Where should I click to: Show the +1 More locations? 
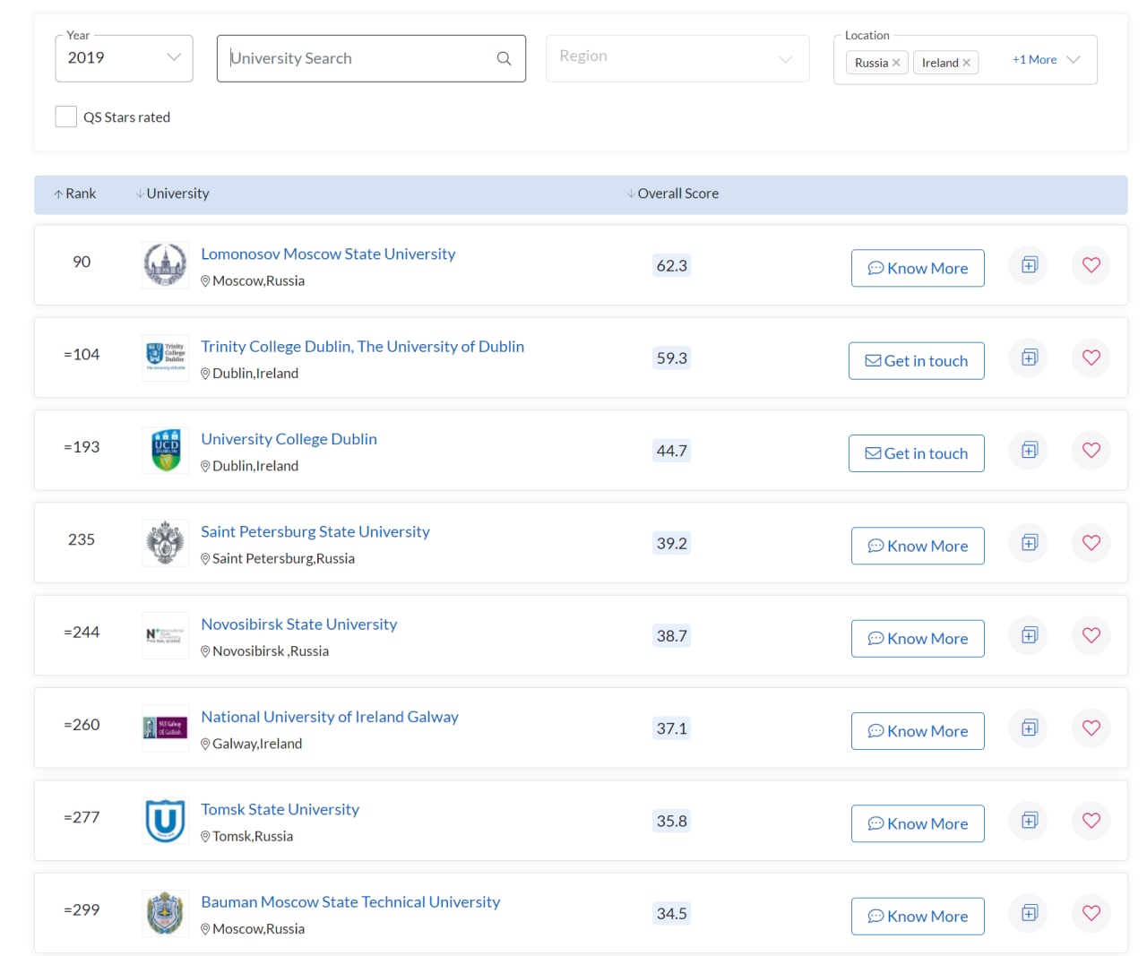[x=1034, y=60]
